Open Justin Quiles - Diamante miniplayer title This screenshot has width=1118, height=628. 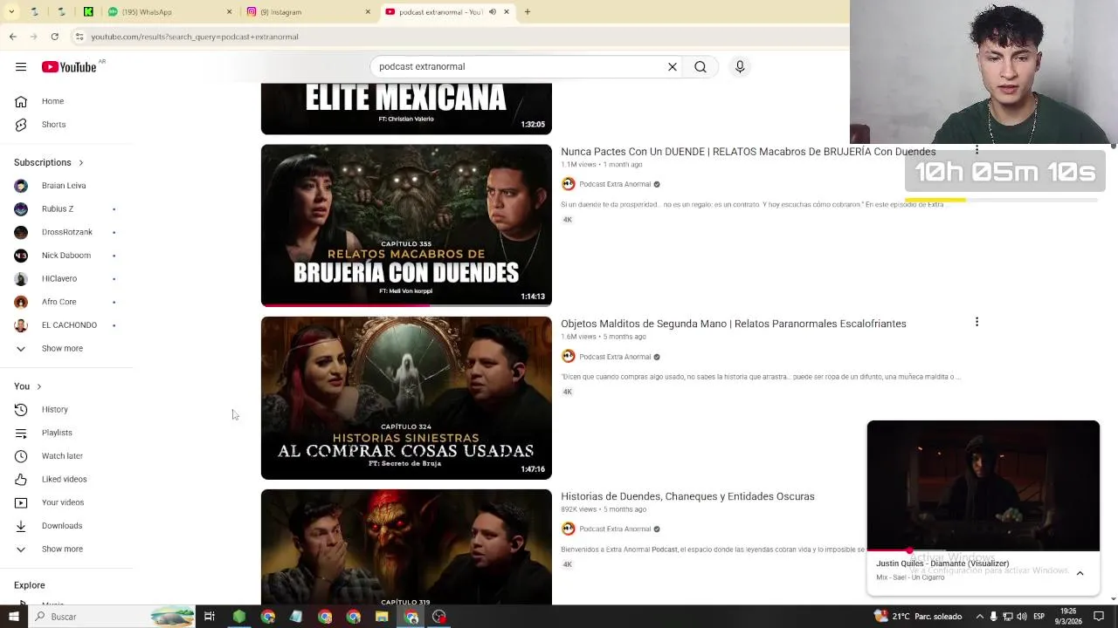coord(942,564)
